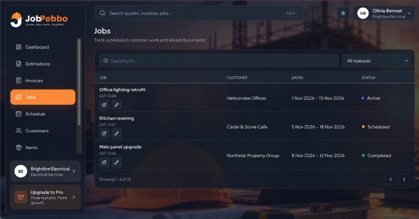Click the Harborview Offices customer cell
The height and width of the screenshot is (219, 419).
pyautogui.click(x=246, y=98)
